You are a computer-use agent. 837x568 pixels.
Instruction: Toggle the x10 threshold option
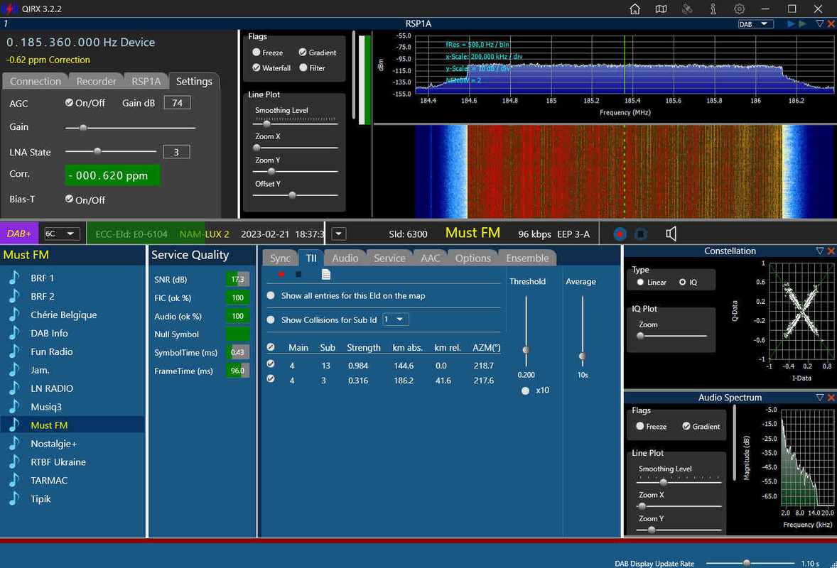525,391
